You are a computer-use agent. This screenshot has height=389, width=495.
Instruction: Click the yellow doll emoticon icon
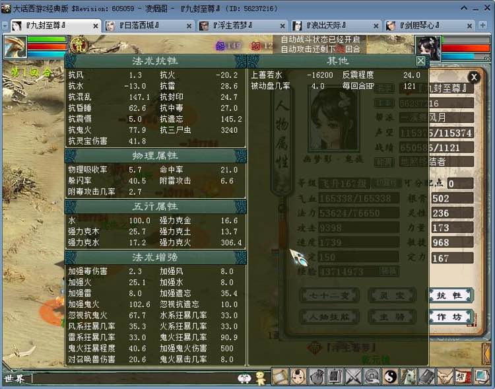[x=261, y=378]
